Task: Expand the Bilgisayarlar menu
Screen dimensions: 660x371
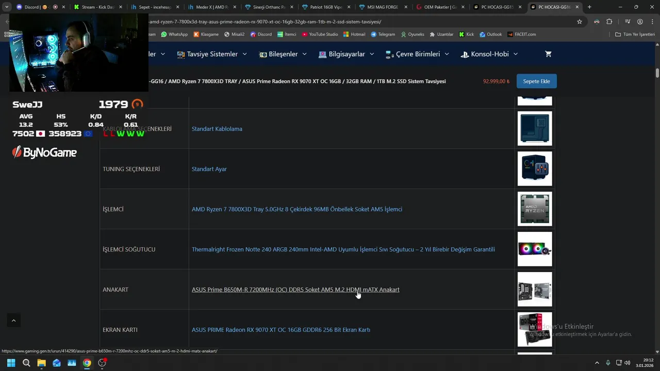Action: point(346,54)
